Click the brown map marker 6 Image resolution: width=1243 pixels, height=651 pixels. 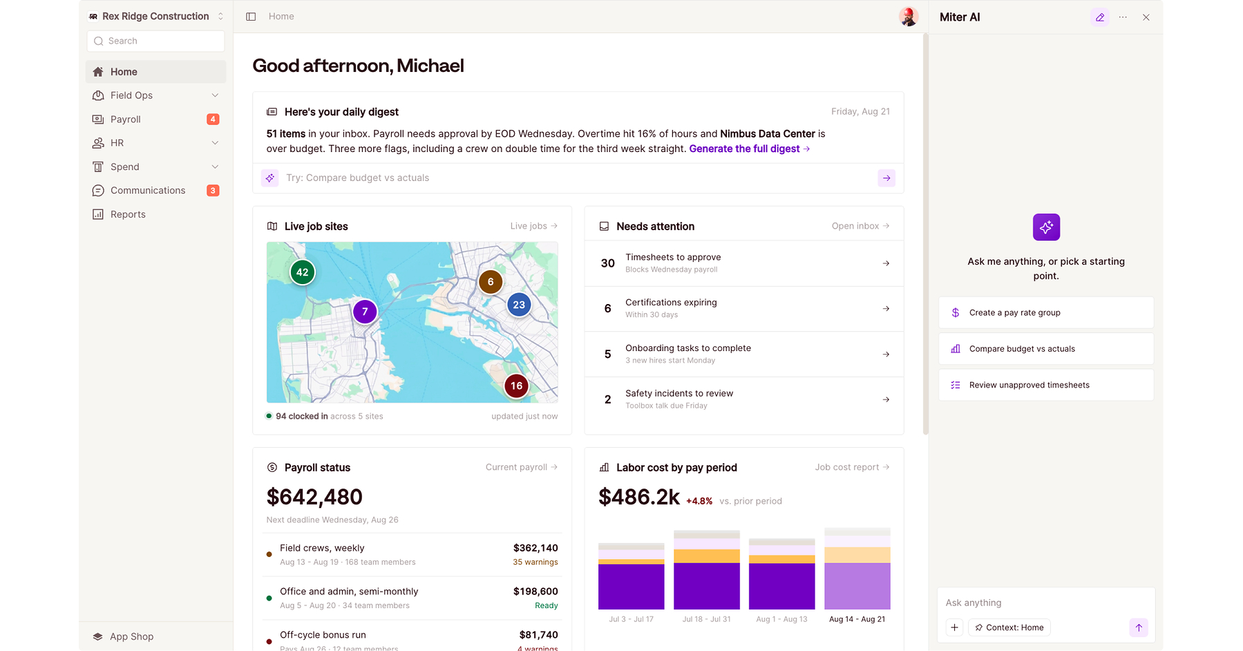tap(491, 282)
